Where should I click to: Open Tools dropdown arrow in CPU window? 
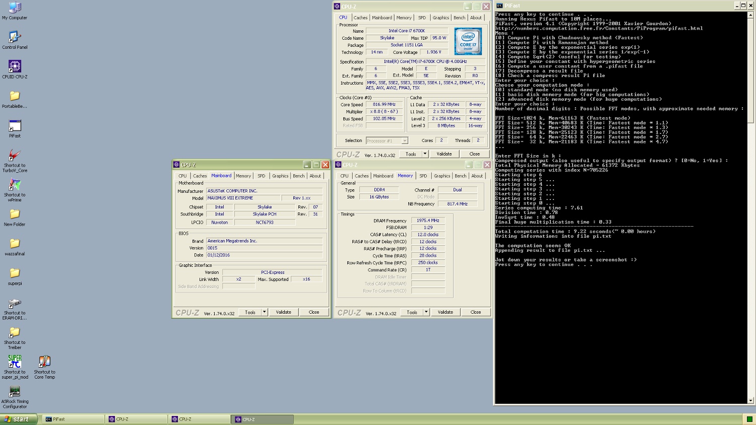425,154
